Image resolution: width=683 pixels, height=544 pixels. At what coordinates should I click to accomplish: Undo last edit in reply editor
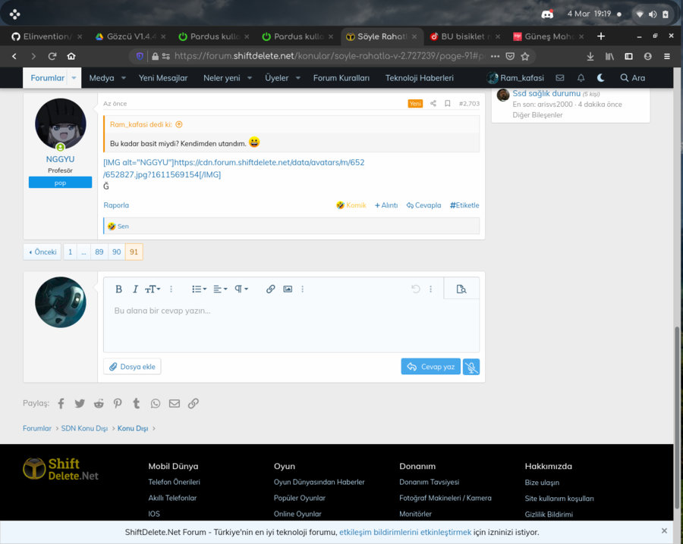(416, 289)
